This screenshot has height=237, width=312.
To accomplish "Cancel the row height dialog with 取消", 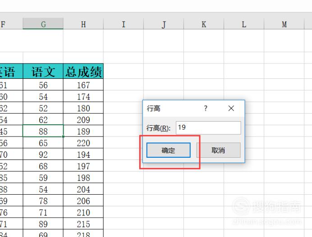I will click(218, 150).
